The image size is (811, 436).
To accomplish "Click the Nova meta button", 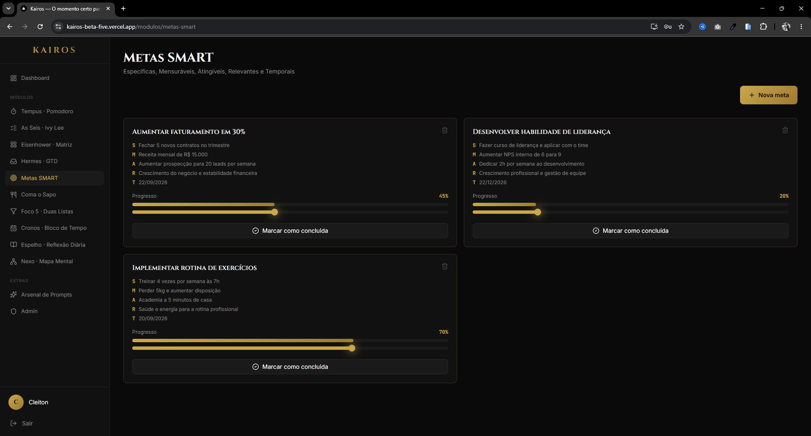I will point(768,95).
